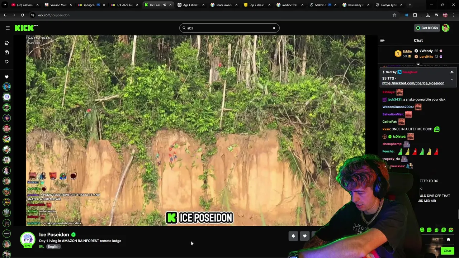Click the ColitePat username in chat
Image resolution: width=459 pixels, height=258 pixels.
tap(389, 122)
